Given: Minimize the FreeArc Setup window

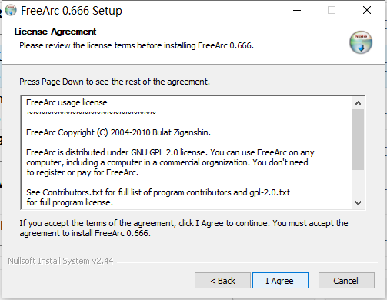Looking at the screenshot, I should 297,10.
